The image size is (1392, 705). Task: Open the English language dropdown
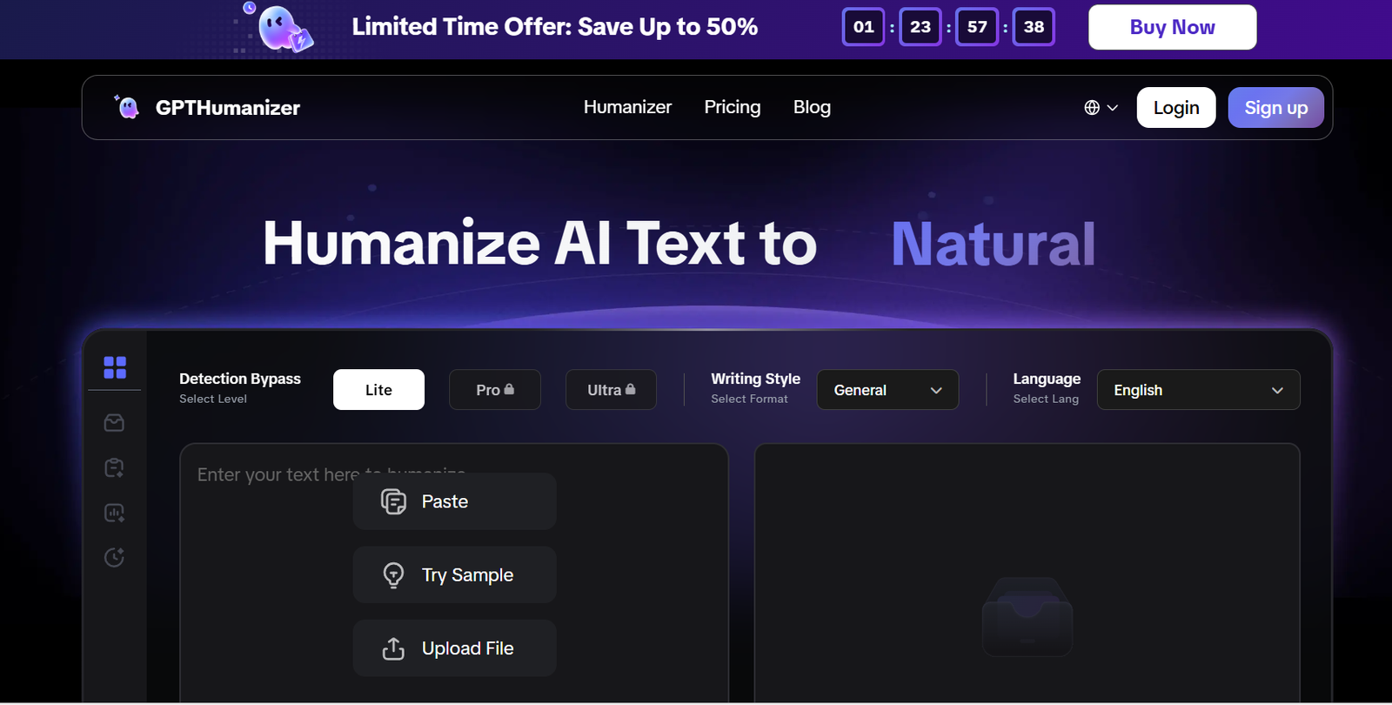tap(1198, 390)
